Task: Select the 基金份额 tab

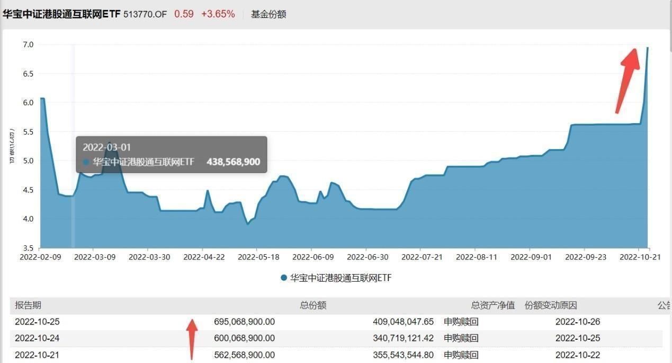Action: (268, 14)
